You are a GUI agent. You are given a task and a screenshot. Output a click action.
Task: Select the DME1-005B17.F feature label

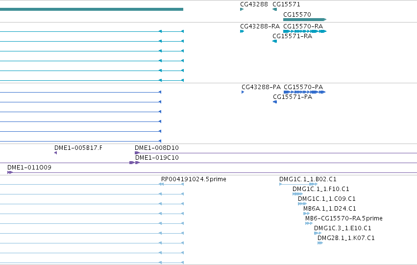[78, 148]
